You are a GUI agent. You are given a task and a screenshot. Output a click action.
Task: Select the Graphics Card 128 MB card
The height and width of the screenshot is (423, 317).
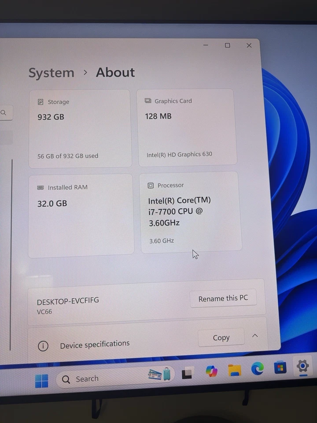tap(187, 127)
